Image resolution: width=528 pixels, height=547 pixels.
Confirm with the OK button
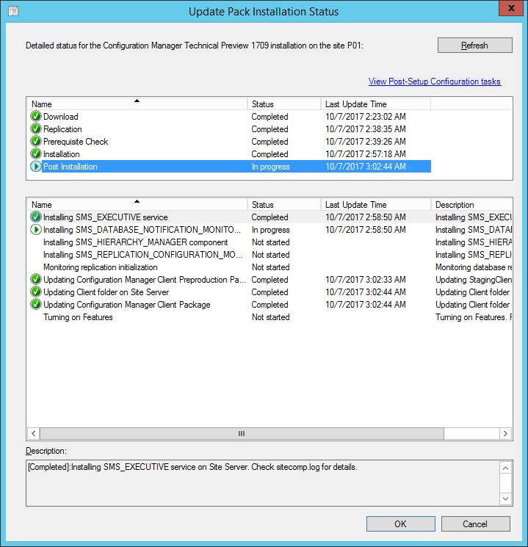[401, 524]
